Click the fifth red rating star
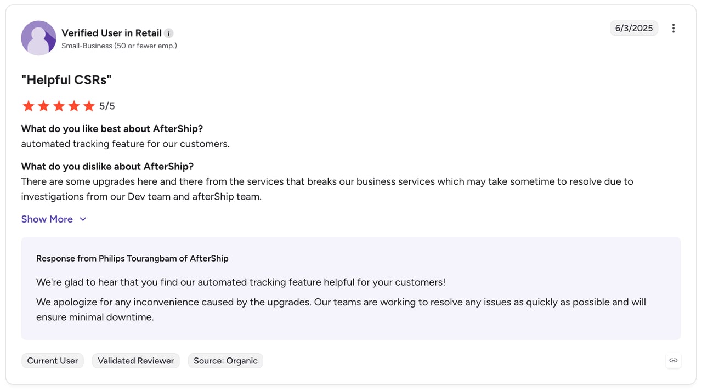Screen dimensions: 702x392 [89, 106]
